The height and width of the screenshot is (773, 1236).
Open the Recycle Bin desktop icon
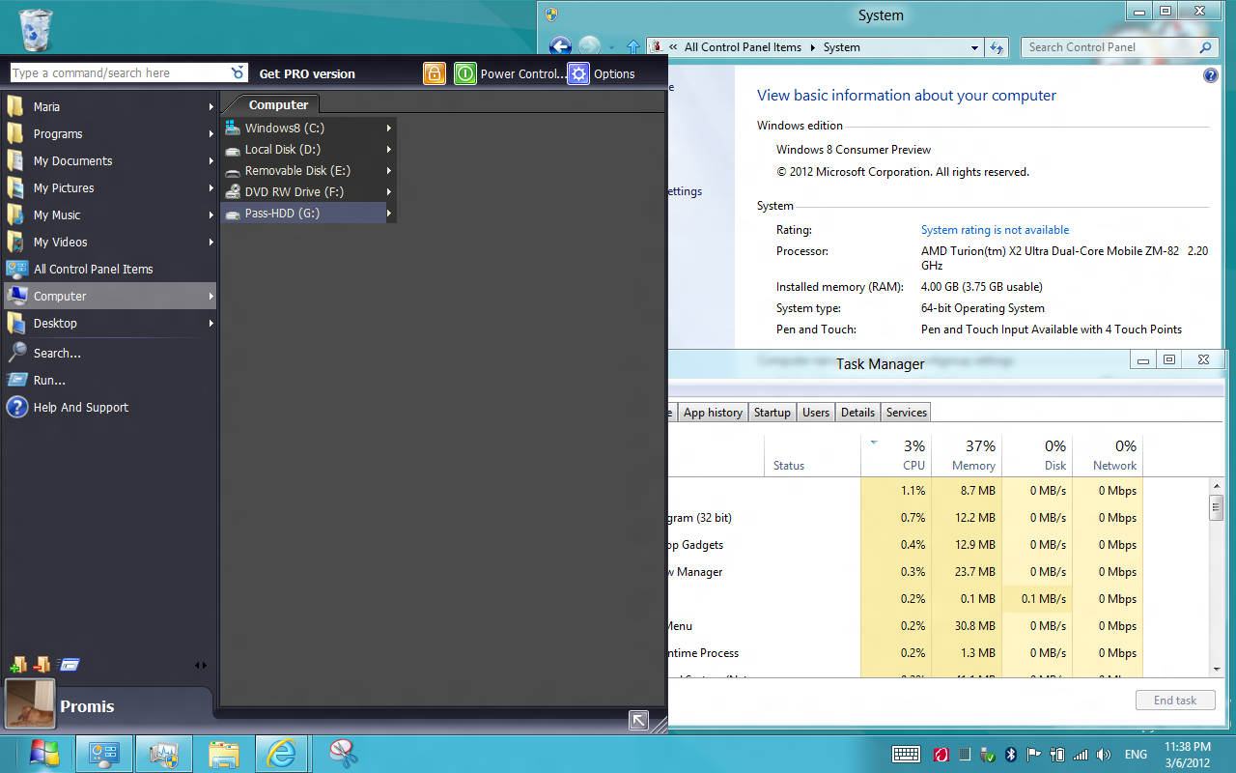(x=36, y=29)
